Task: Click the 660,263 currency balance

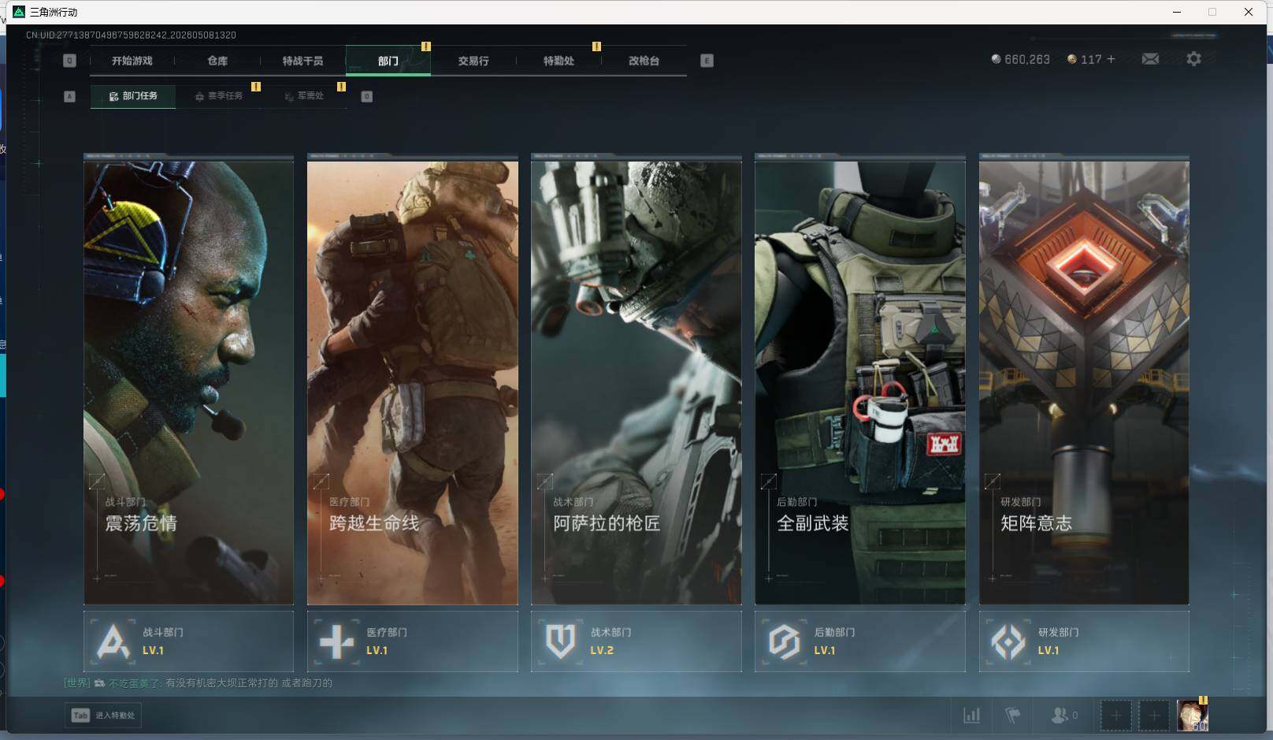Action: pyautogui.click(x=1020, y=59)
